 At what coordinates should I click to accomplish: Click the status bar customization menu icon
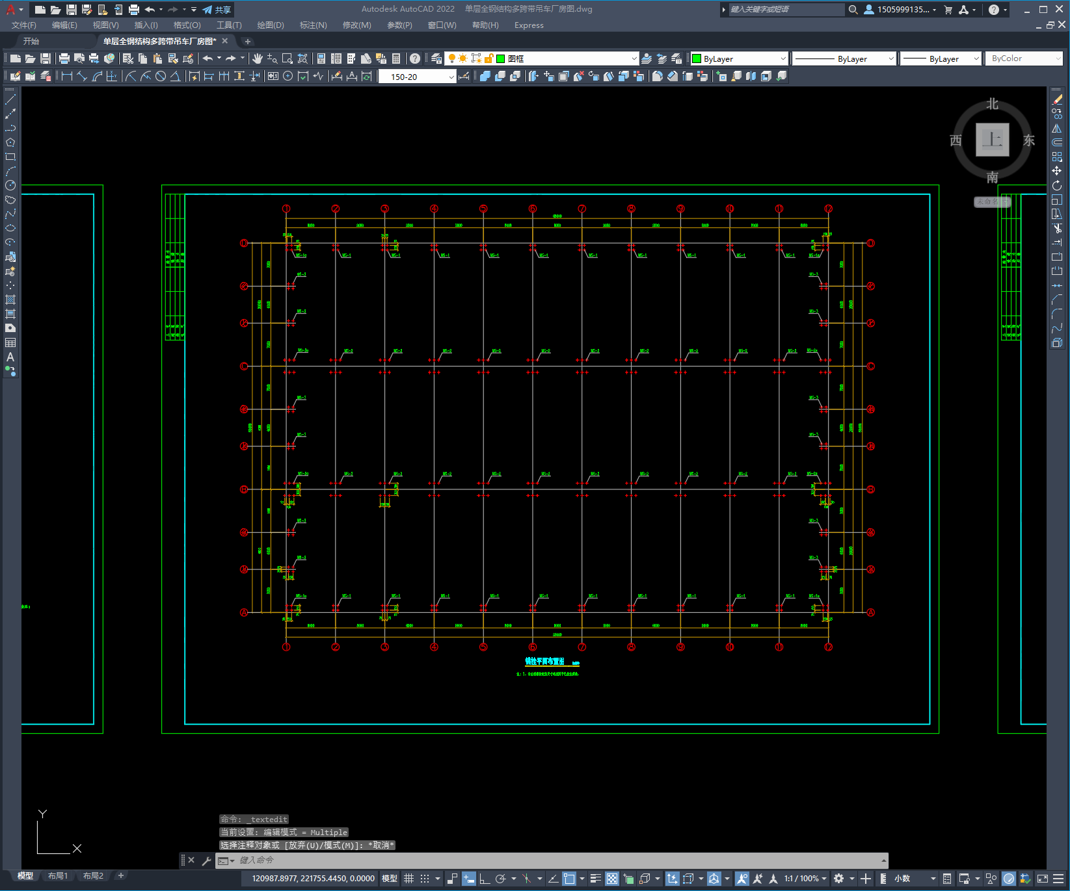click(x=1058, y=879)
